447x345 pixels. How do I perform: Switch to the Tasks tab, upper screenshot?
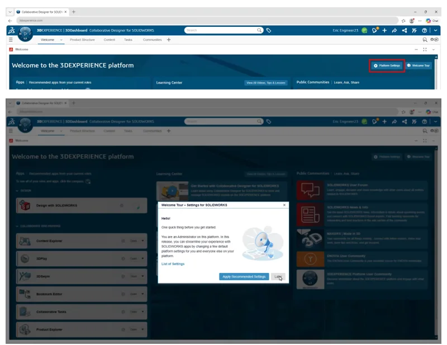[128, 40]
